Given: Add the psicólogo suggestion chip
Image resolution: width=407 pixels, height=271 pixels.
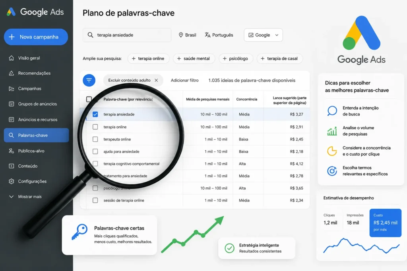Looking at the screenshot, I should pos(235,59).
